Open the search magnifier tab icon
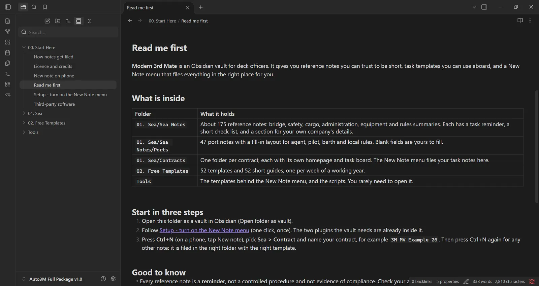 coord(34,7)
